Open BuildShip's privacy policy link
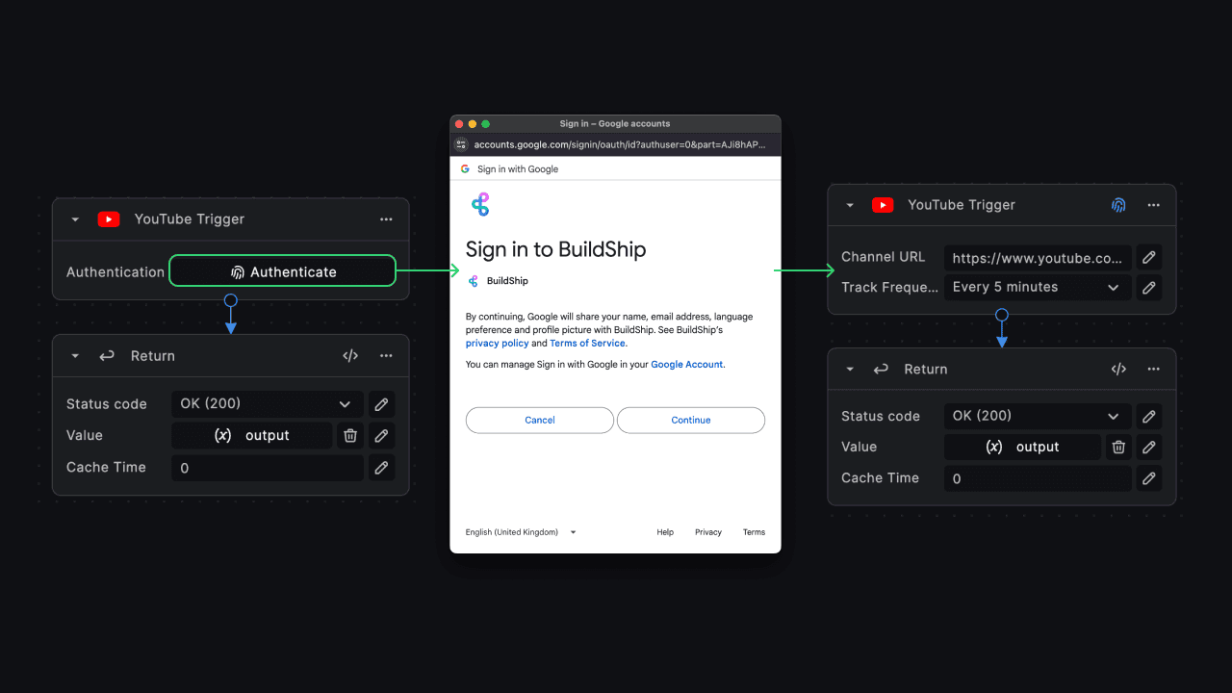 [497, 343]
